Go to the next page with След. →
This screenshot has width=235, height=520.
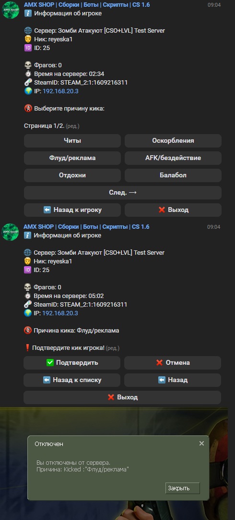(x=122, y=192)
